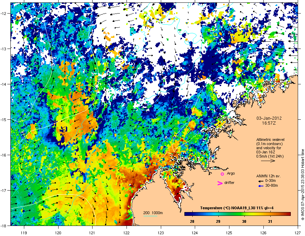Click the '0-30m' depth label

tap(270, 181)
